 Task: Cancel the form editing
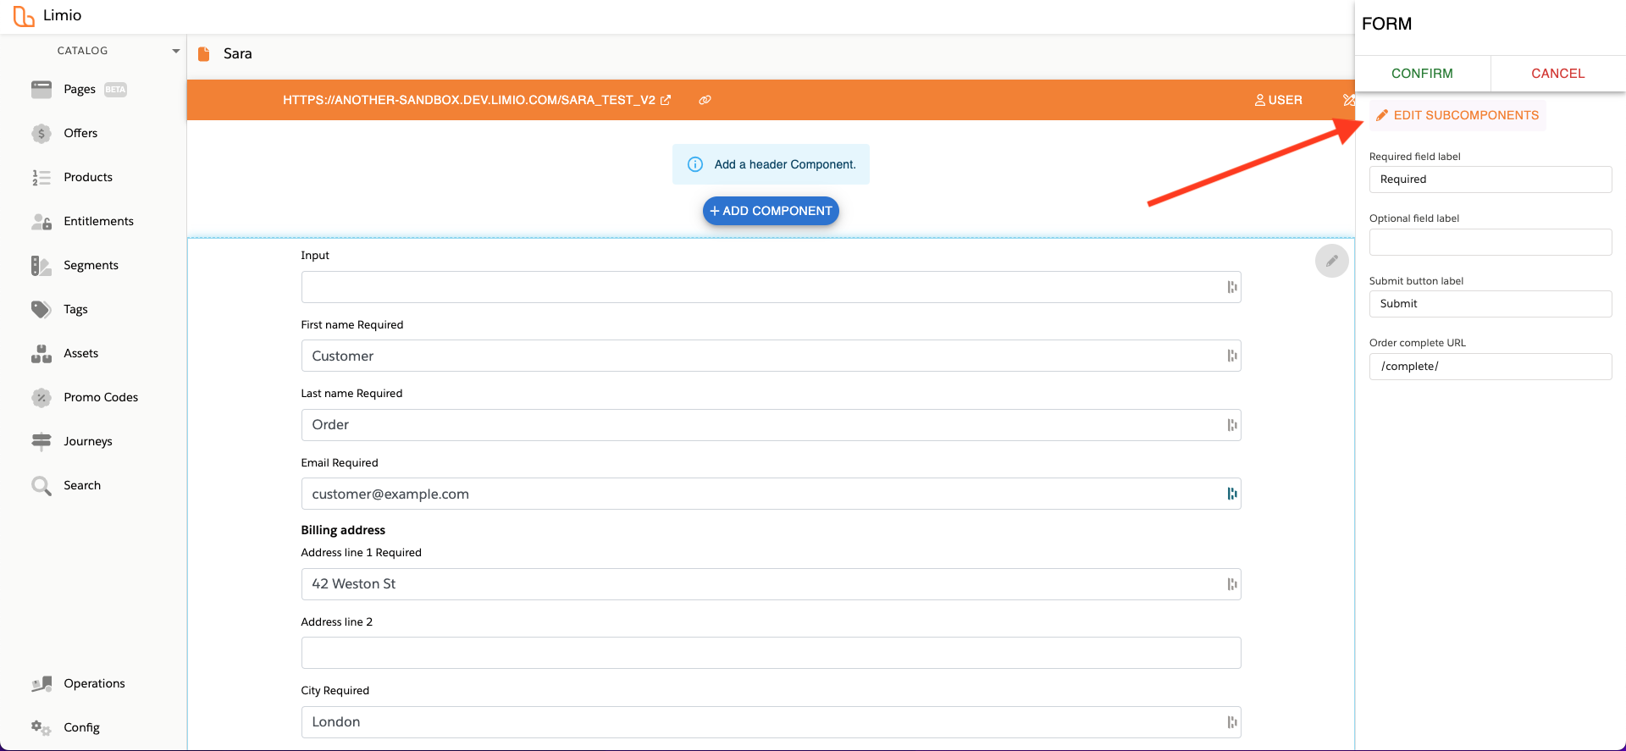(x=1557, y=74)
